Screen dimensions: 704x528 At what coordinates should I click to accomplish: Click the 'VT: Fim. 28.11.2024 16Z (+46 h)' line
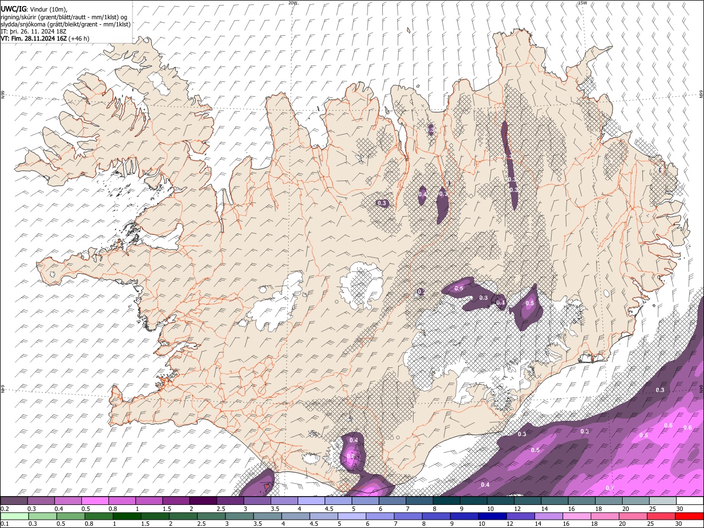pyautogui.click(x=45, y=38)
